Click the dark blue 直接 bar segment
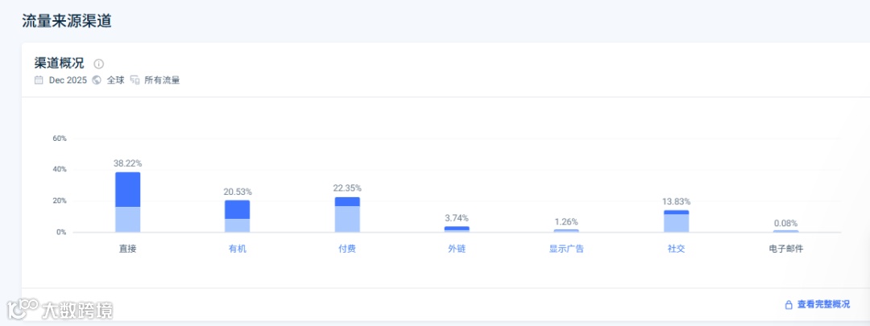Viewport: 870px width, 326px height. tap(128, 190)
